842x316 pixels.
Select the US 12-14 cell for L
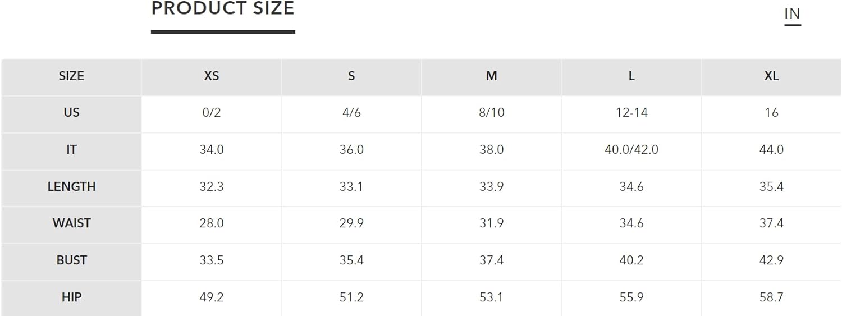(x=631, y=113)
